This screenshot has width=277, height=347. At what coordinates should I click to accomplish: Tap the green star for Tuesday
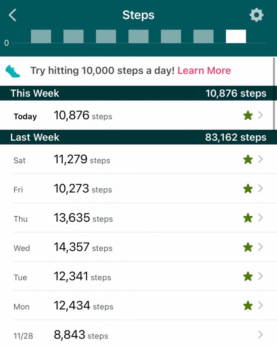[248, 276]
